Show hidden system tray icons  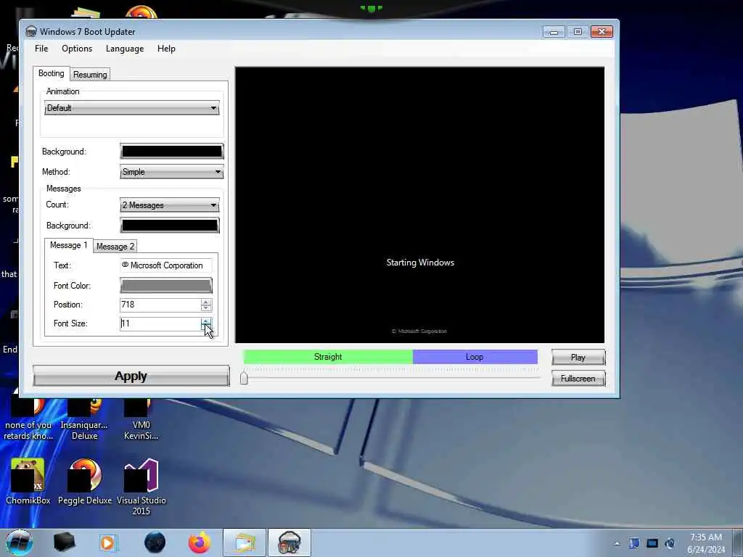pos(617,543)
